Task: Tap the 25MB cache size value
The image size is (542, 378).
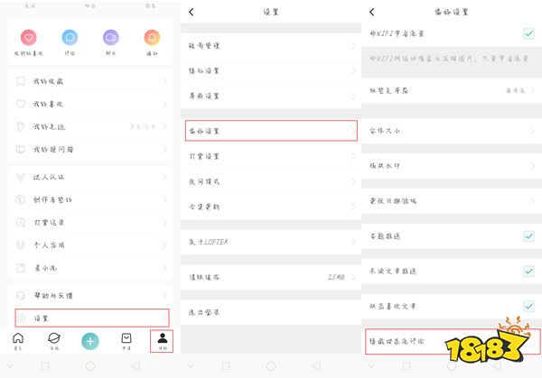Action: click(x=336, y=277)
